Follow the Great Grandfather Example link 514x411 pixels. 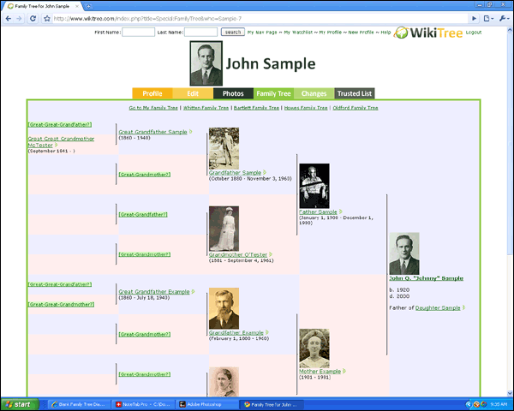[154, 291]
